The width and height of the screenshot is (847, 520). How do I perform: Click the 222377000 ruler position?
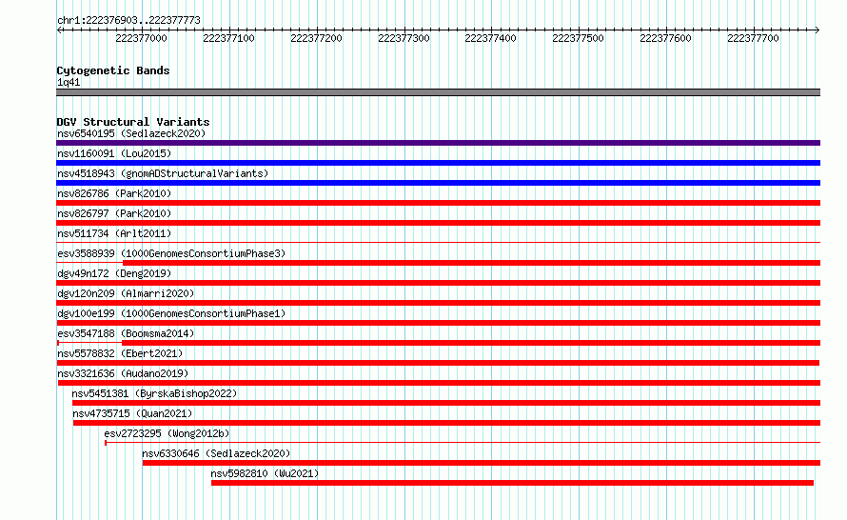coord(141,38)
